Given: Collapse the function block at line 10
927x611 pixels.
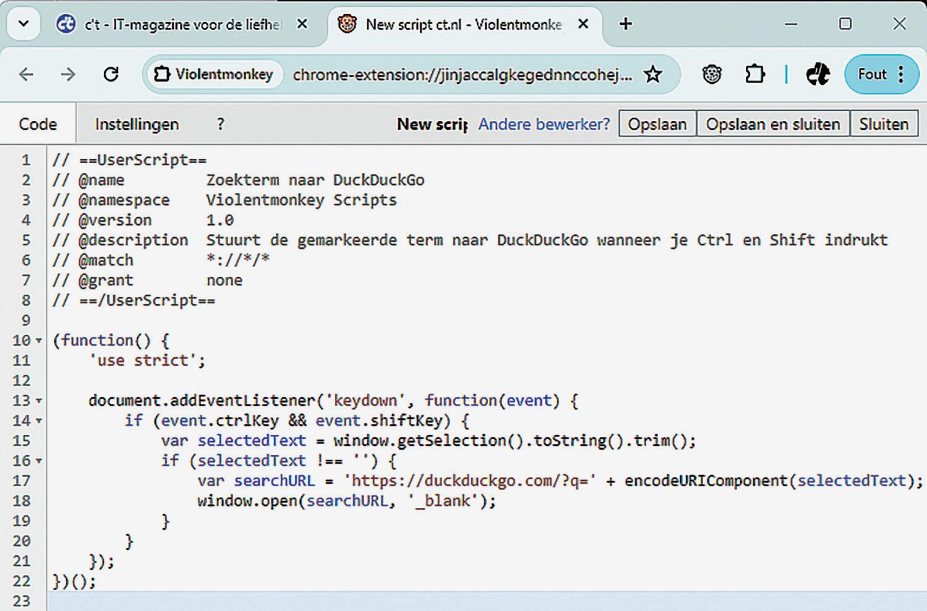Looking at the screenshot, I should tap(39, 340).
